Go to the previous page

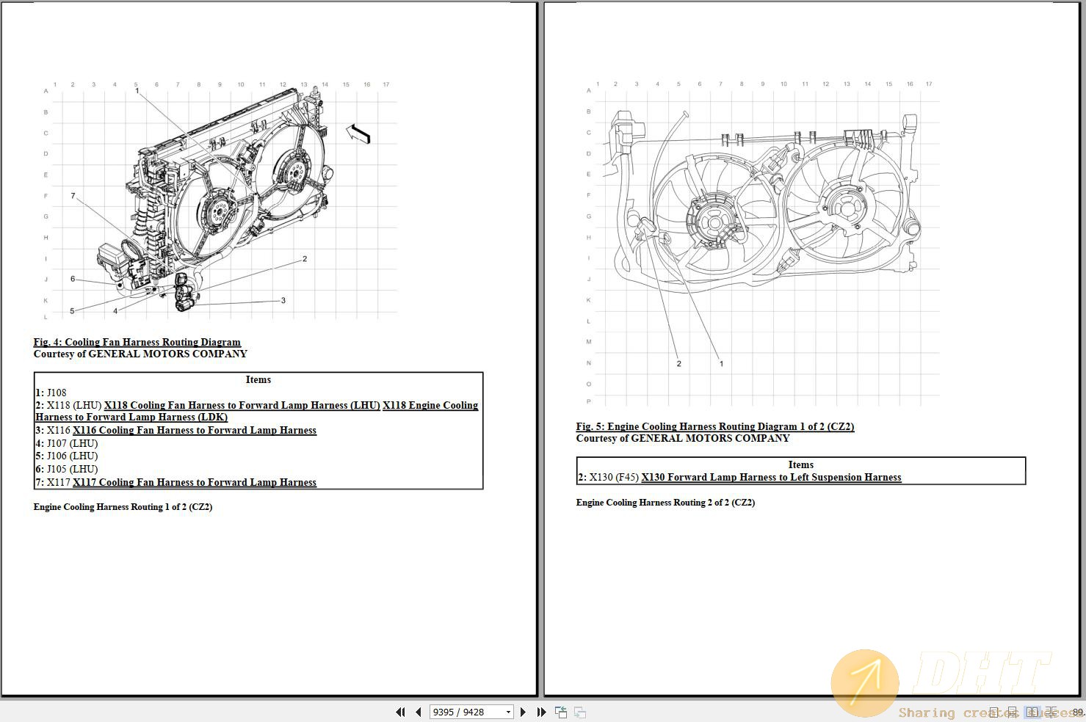pyautogui.click(x=419, y=712)
